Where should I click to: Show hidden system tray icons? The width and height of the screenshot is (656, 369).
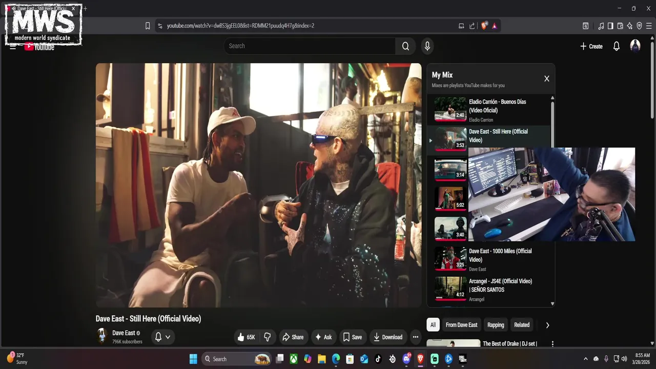coord(586,359)
